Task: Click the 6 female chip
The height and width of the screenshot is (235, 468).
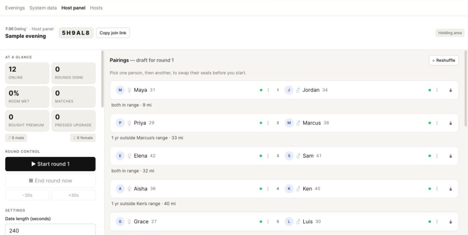Action: tap(83, 138)
